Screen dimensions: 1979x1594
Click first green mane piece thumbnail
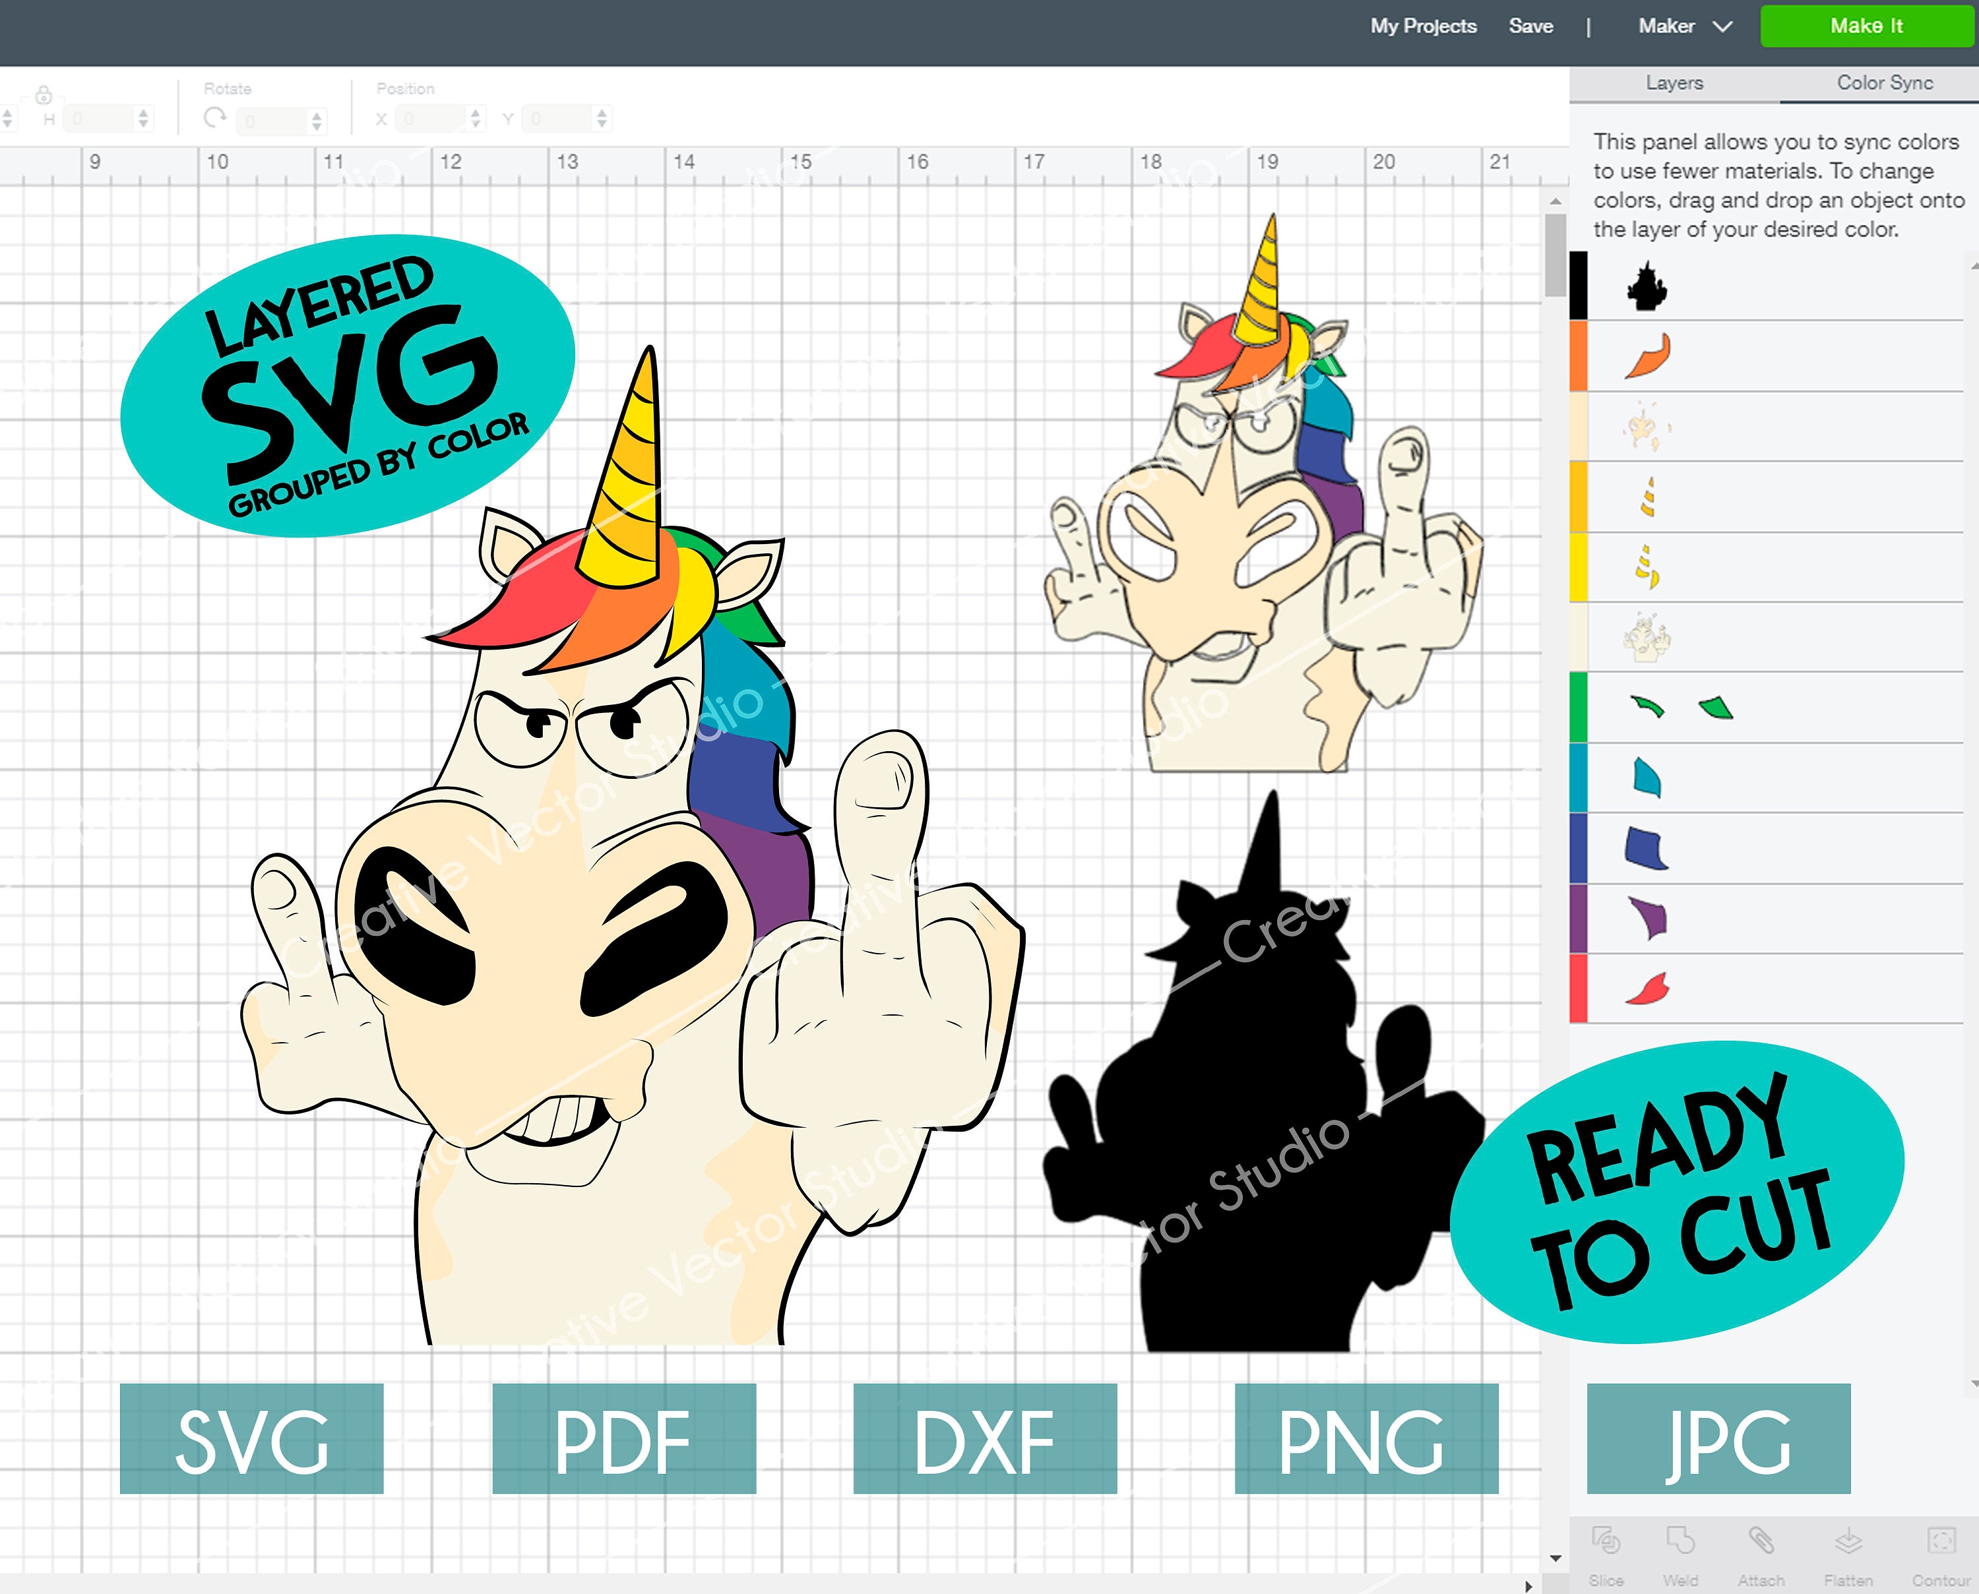(x=1647, y=706)
